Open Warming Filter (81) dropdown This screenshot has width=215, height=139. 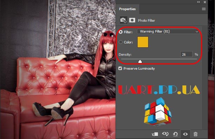[168, 32]
